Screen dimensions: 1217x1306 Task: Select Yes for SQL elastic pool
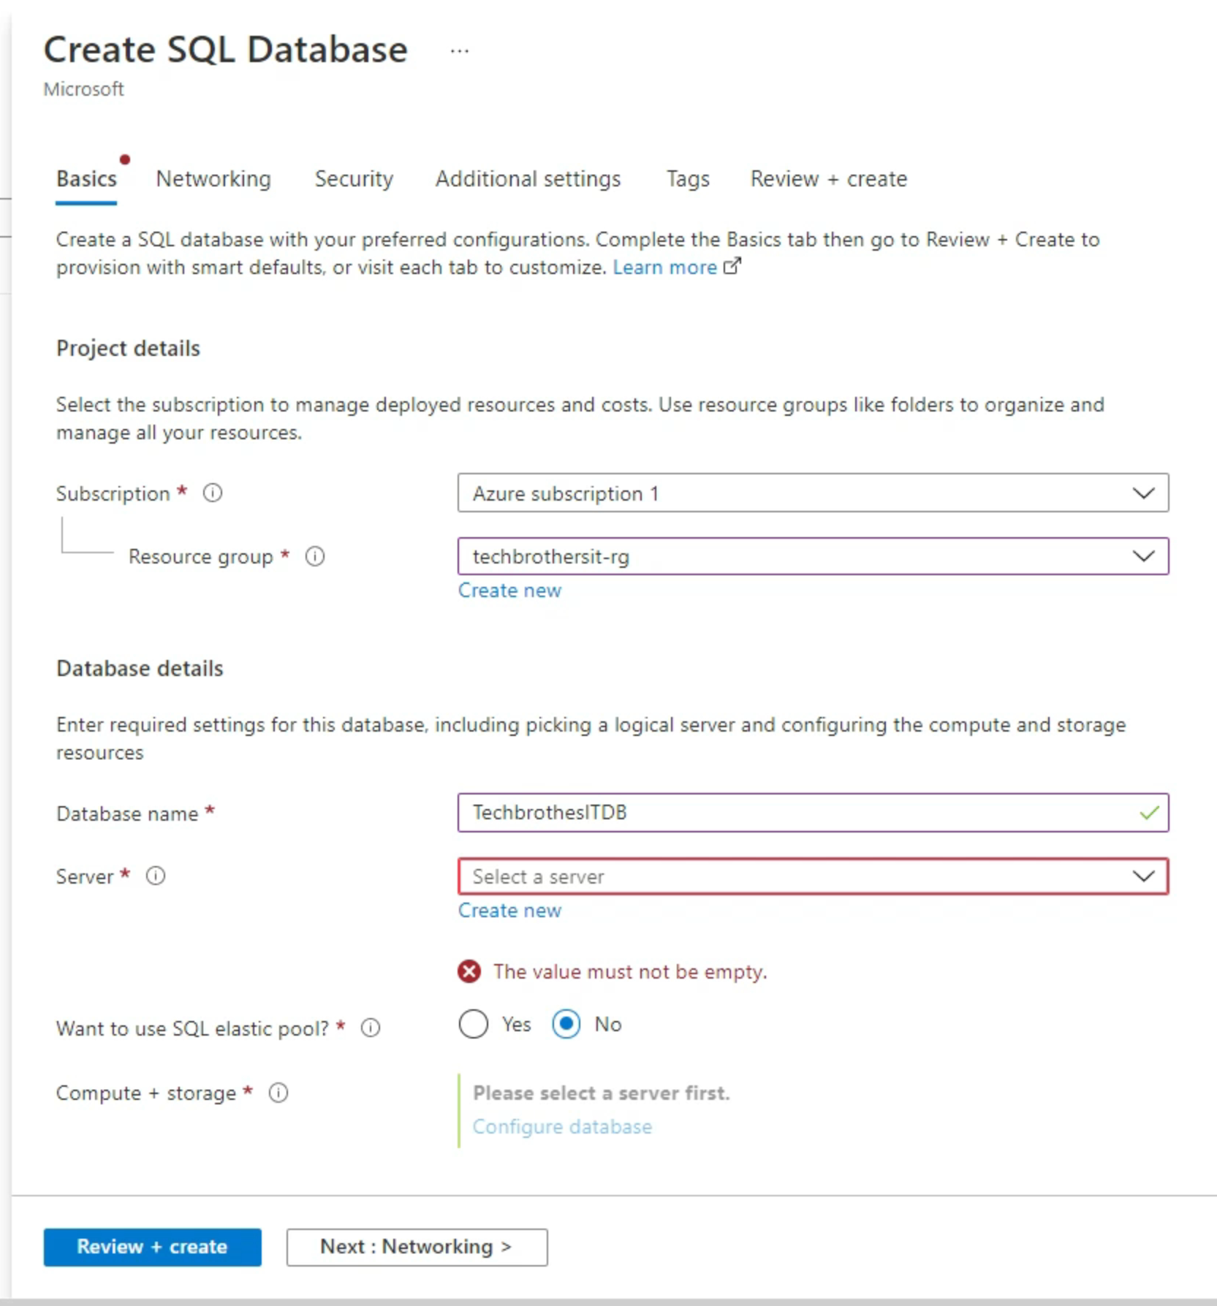click(474, 1024)
